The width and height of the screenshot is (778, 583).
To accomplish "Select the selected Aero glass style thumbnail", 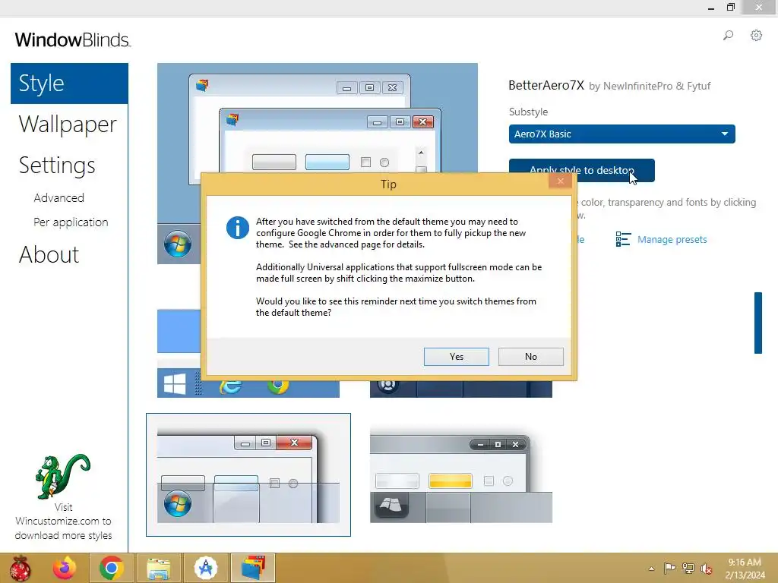I will coord(248,474).
